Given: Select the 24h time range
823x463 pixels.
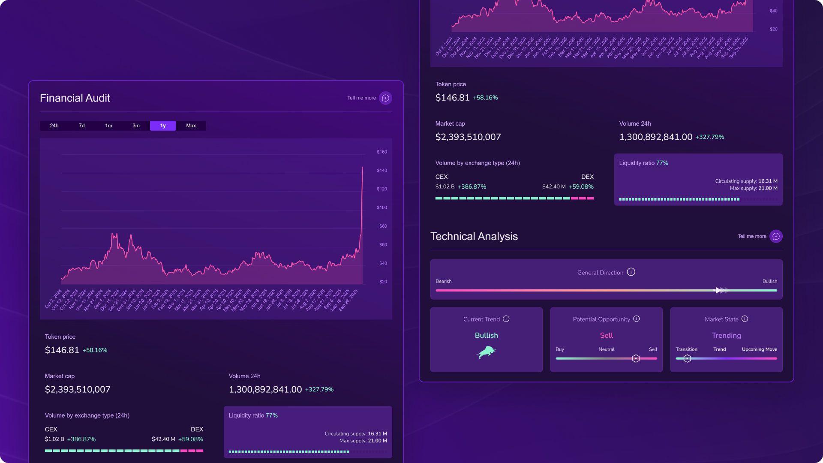Looking at the screenshot, I should pyautogui.click(x=54, y=126).
